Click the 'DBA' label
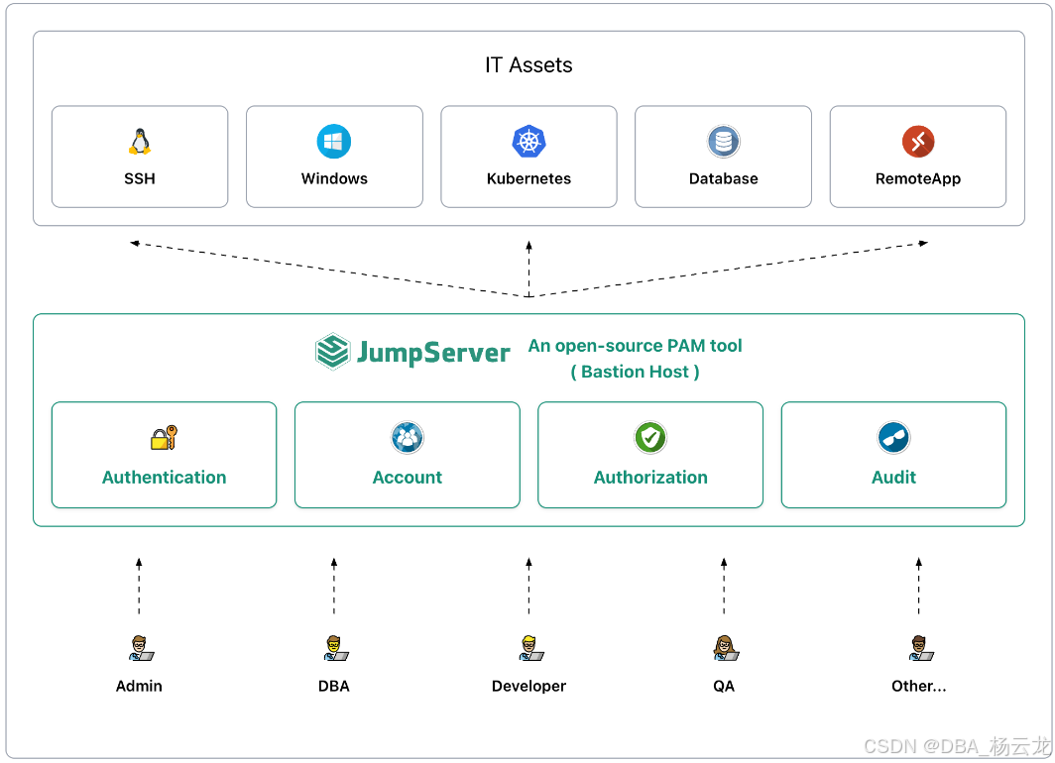Image resolution: width=1055 pixels, height=763 pixels. click(334, 687)
